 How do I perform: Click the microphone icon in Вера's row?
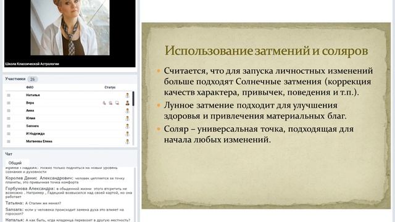pos(104,103)
